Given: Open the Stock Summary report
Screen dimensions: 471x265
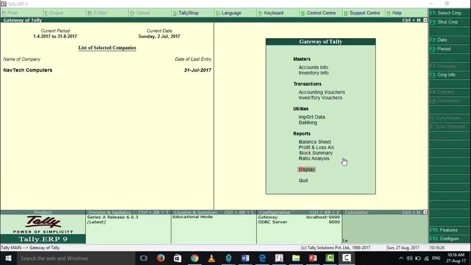Looking at the screenshot, I should (315, 153).
